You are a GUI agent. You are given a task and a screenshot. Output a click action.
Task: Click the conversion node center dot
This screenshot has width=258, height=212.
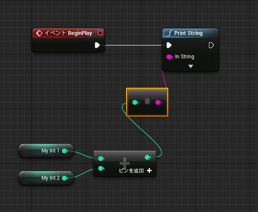point(147,101)
